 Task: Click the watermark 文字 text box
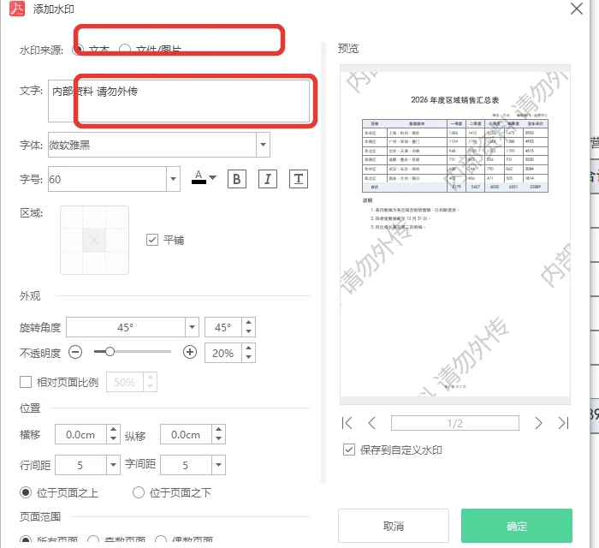coord(179,101)
